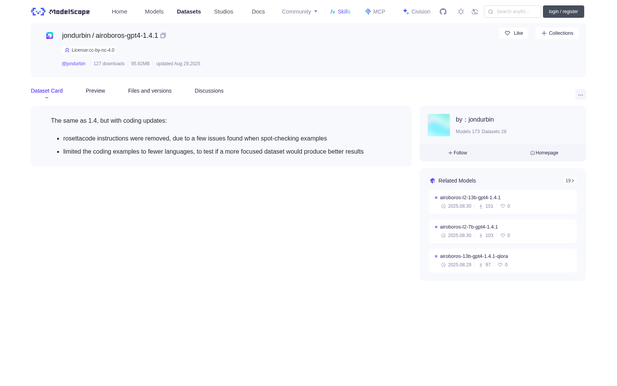
Task: Click the jondurbin owner name in title
Action: [x=76, y=36]
